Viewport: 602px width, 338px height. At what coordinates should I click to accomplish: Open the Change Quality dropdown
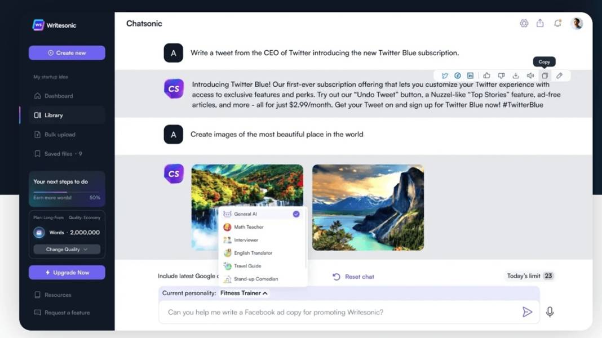67,249
